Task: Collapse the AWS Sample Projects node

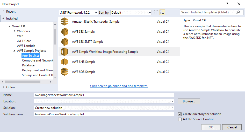Action: (x=15, y=51)
